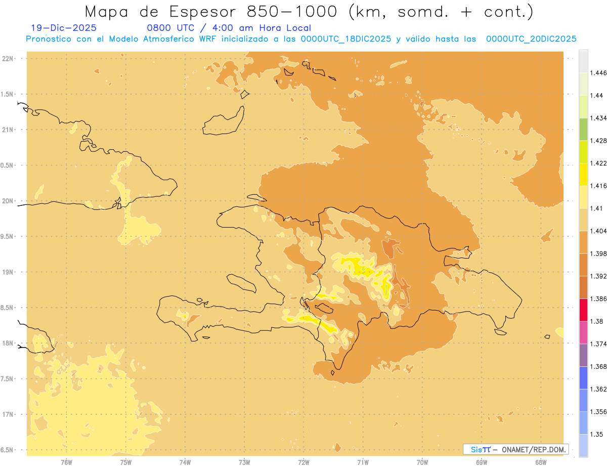Screen dimensions: 607x469
Task: Click the "20N" latitude label
Action: point(8,201)
